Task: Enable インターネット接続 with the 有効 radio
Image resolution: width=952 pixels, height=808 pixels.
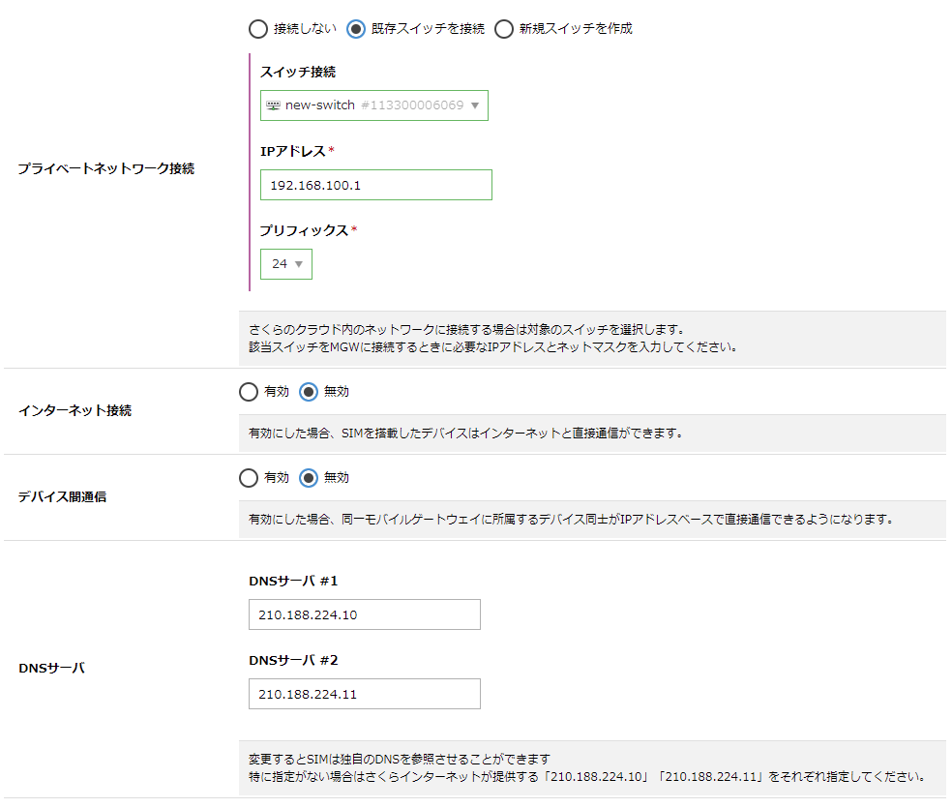Action: pyautogui.click(x=249, y=392)
